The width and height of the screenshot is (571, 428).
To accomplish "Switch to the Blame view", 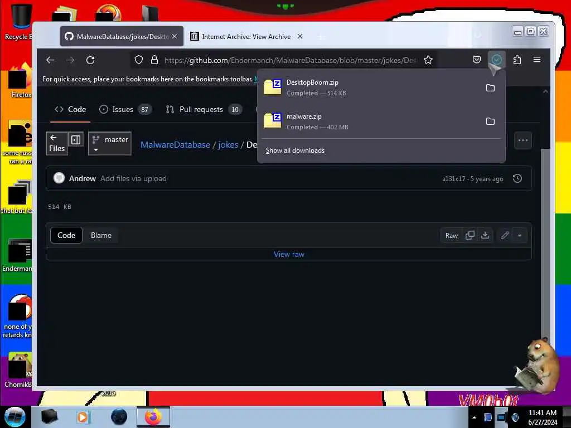I will pyautogui.click(x=101, y=236).
